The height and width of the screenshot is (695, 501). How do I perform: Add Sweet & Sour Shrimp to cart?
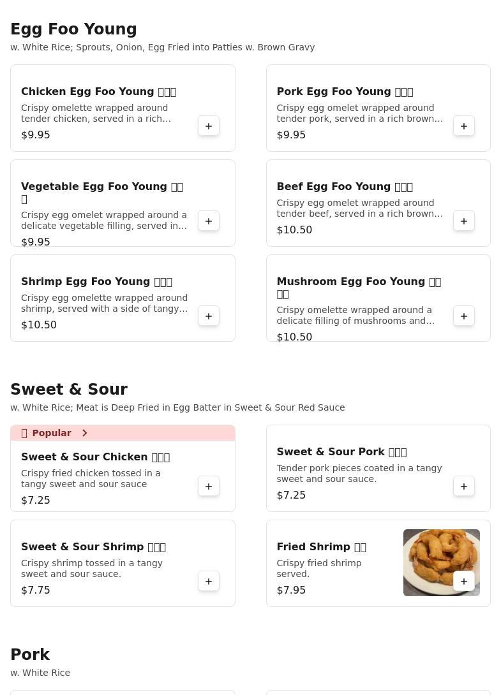point(209,582)
